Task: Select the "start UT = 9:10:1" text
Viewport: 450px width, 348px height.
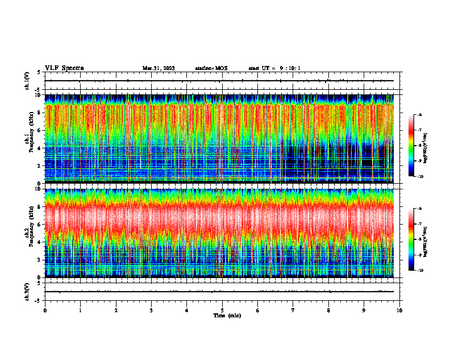Action: pos(274,68)
